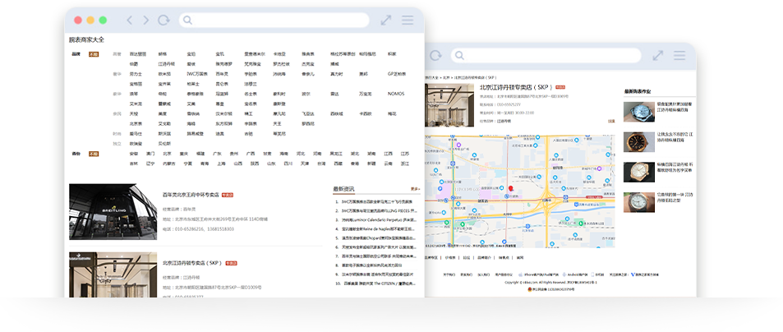Filter by 卡西欧 brand
This screenshot has height=332, width=783.
(365, 114)
